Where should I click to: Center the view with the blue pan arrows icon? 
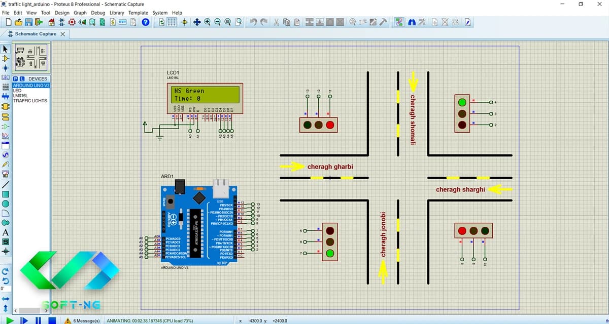(196, 22)
